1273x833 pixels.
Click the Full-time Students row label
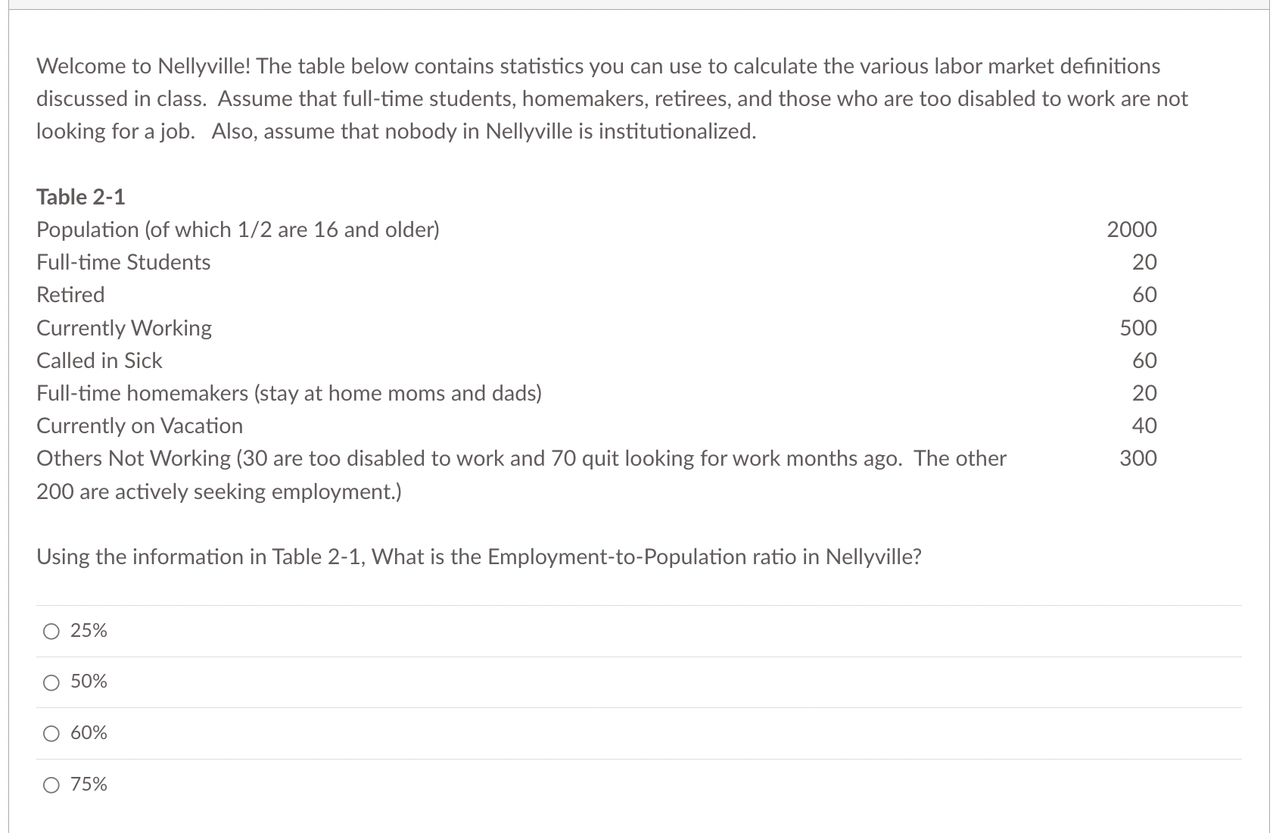click(x=123, y=262)
